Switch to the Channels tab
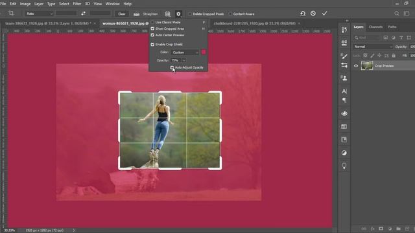415x233 pixels. pyautogui.click(x=375, y=27)
